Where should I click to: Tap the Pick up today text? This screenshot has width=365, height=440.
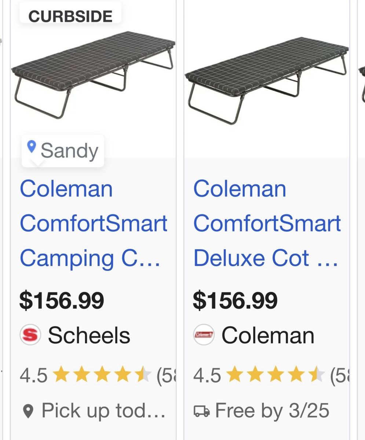coord(103,411)
